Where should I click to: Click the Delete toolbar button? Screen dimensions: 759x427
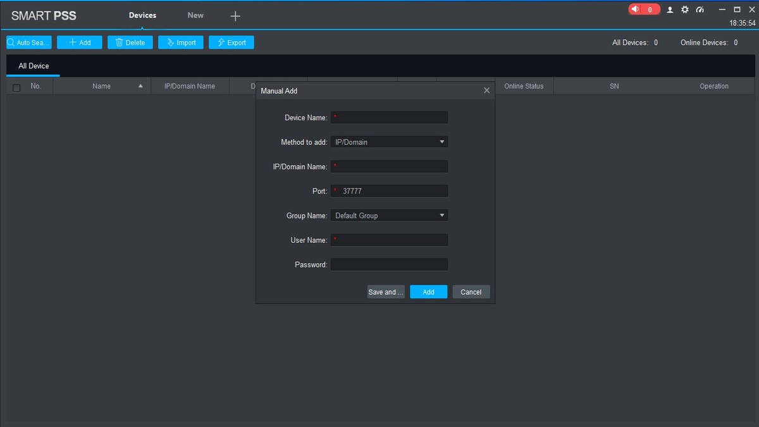[130, 42]
